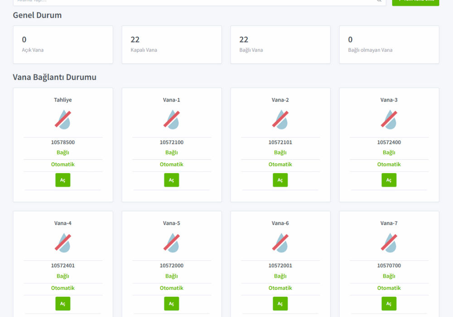Open Vana-2 using its Aç button

pyautogui.click(x=280, y=180)
